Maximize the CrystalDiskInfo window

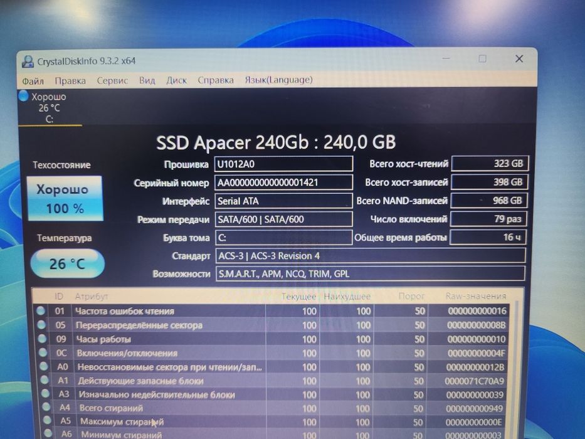482,58
